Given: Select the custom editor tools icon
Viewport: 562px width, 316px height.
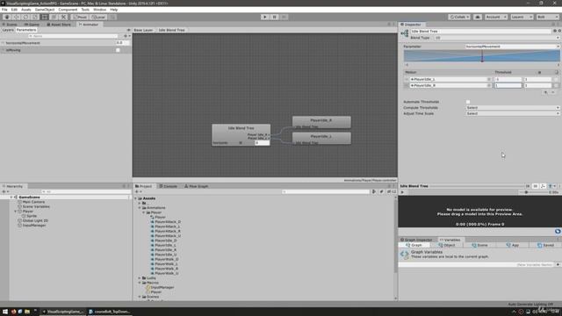Looking at the screenshot, I should 63,17.
